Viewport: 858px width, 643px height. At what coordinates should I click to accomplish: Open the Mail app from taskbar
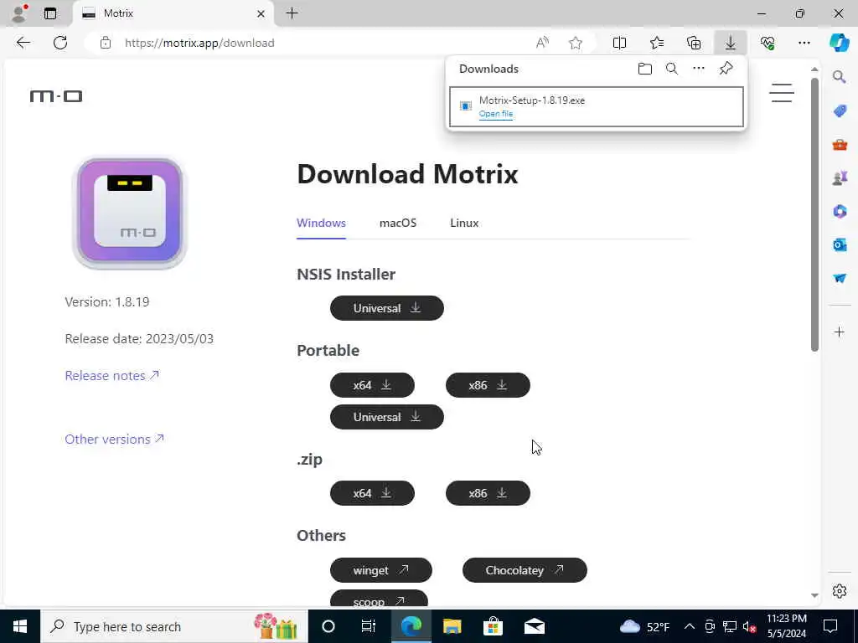point(534,626)
